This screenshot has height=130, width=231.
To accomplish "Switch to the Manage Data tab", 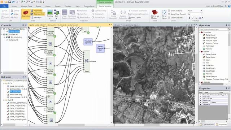I will tap(26, 6).
